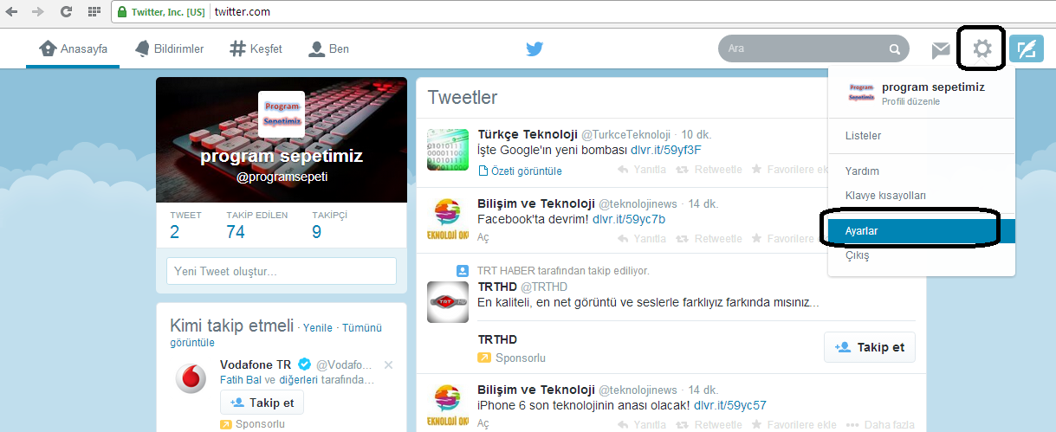Viewport: 1056px width, 432px height.
Task: Compose new tweet with feather icon
Action: click(x=1027, y=48)
